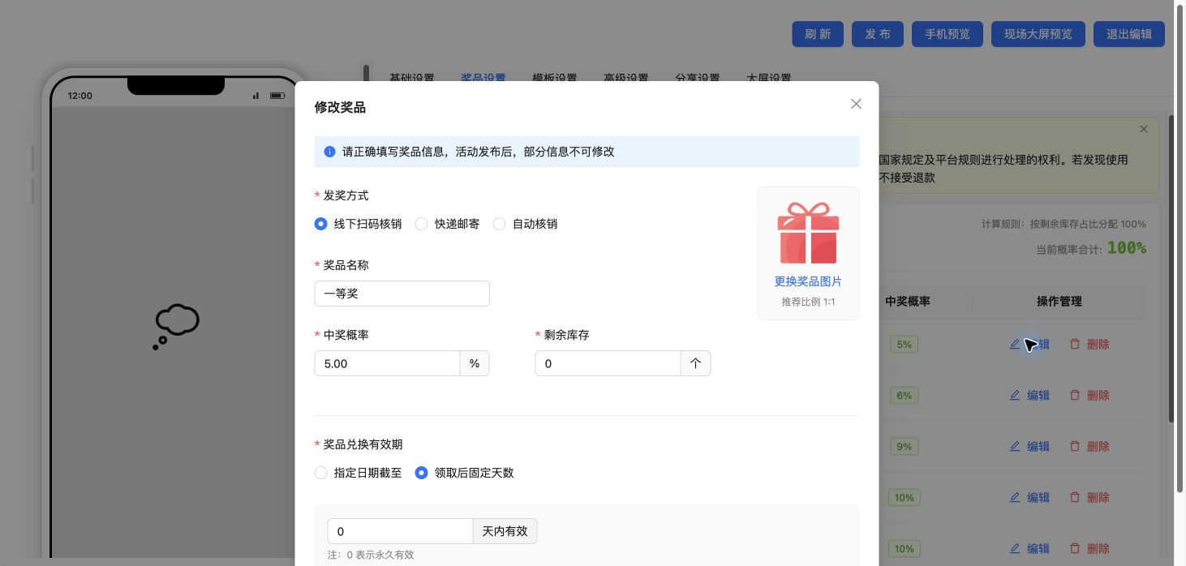Switch to 奖品设置 tab

coord(483,78)
